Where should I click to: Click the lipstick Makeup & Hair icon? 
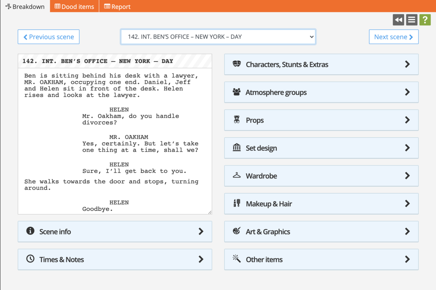(236, 204)
